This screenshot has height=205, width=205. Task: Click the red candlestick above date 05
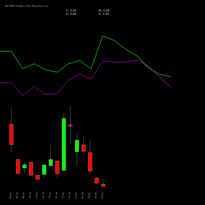click(x=11, y=134)
